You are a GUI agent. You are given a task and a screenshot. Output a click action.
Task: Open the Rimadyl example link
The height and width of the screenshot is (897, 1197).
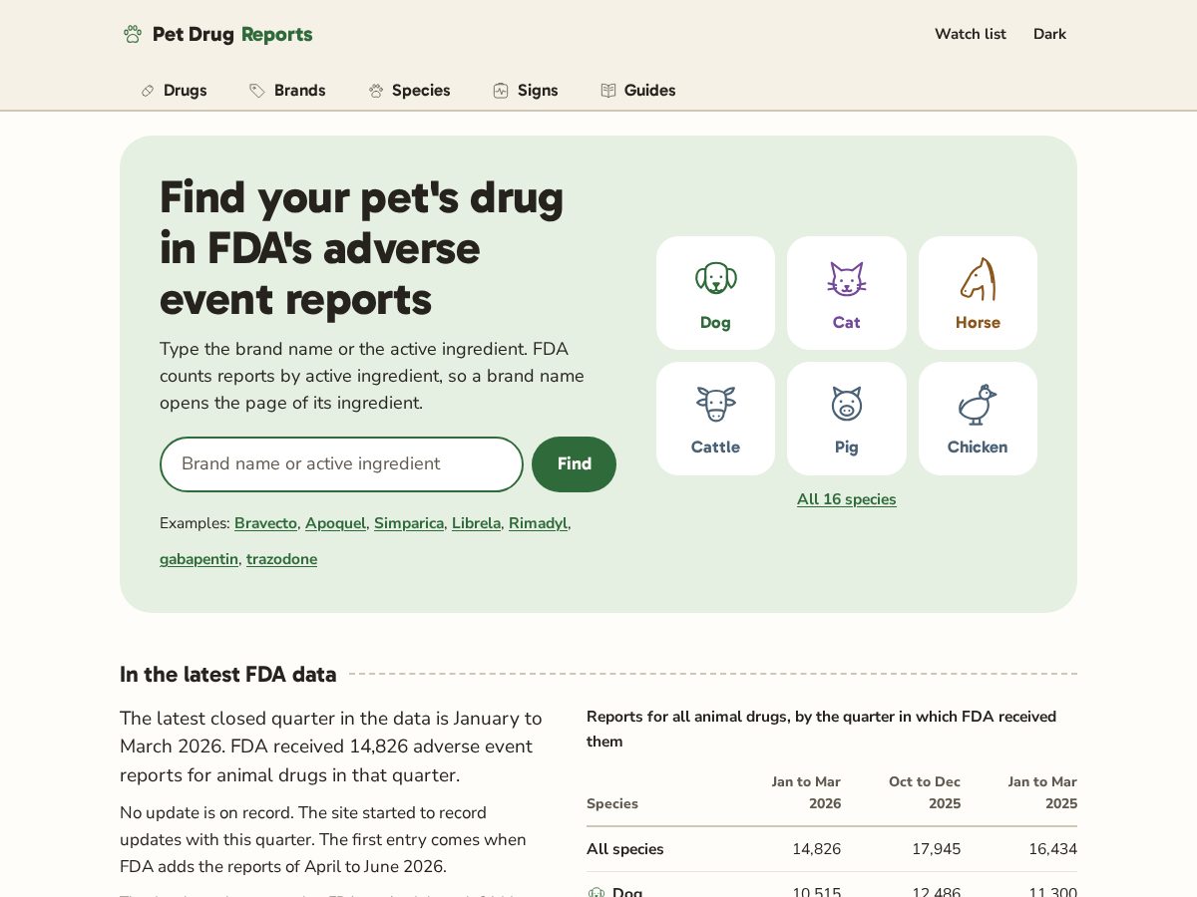point(538,523)
